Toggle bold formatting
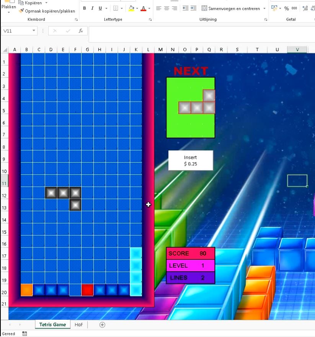315x337 pixels. (85, 8)
